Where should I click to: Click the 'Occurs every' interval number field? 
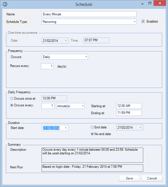click(48, 106)
